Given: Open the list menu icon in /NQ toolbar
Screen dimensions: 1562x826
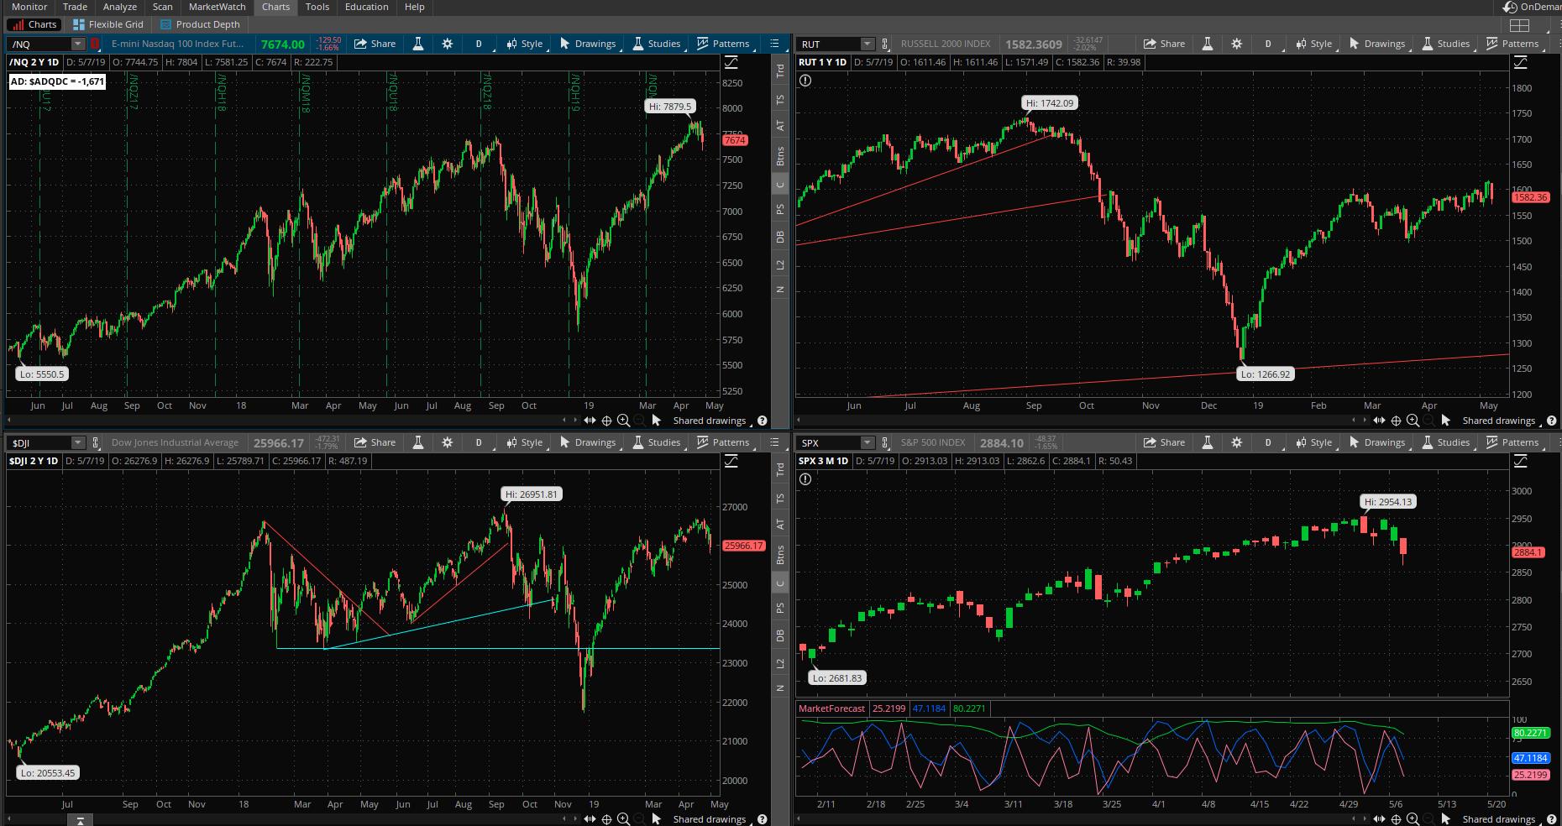Looking at the screenshot, I should 774,44.
